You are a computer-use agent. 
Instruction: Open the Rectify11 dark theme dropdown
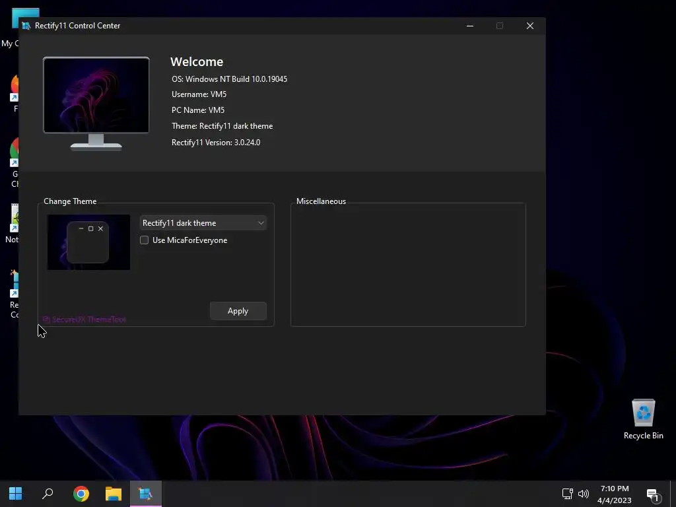click(x=203, y=223)
